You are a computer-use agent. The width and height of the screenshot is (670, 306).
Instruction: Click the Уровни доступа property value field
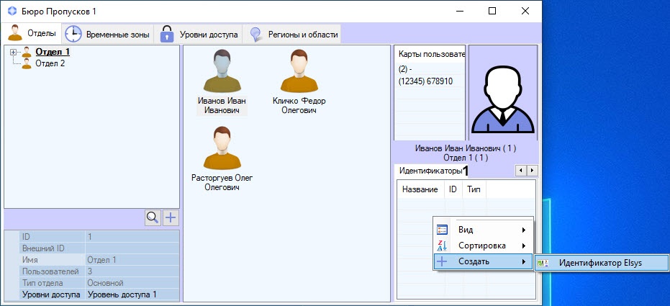pyautogui.click(x=131, y=294)
